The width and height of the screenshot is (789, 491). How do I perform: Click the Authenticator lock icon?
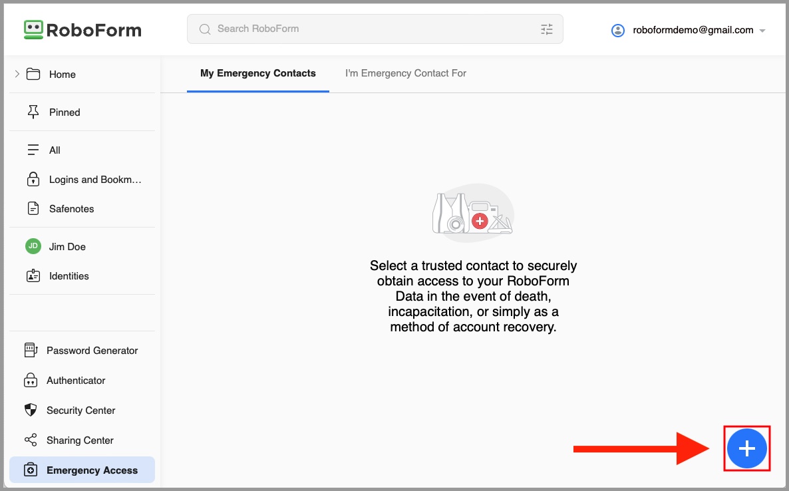[x=31, y=380]
